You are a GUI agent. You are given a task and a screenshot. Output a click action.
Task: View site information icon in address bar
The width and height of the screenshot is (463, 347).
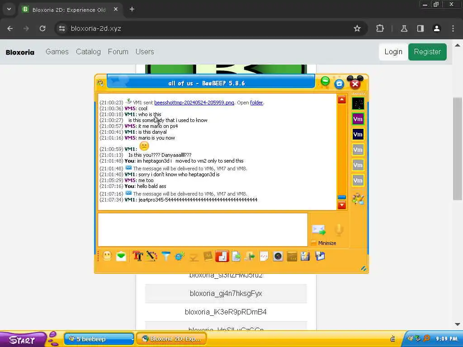61,28
